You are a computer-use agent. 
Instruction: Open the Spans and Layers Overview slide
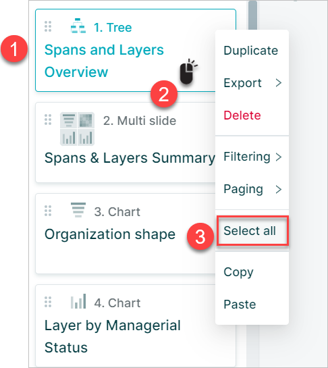(x=104, y=61)
